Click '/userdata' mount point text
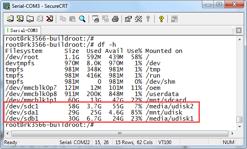The image size is (247, 149). [x=162, y=94]
